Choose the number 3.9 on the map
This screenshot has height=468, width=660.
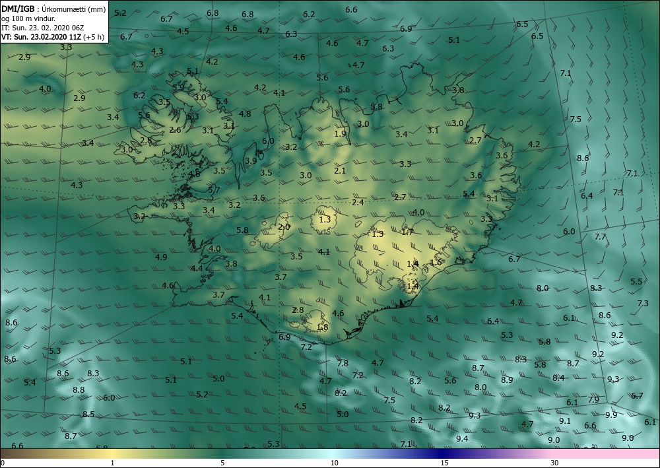coord(251,160)
